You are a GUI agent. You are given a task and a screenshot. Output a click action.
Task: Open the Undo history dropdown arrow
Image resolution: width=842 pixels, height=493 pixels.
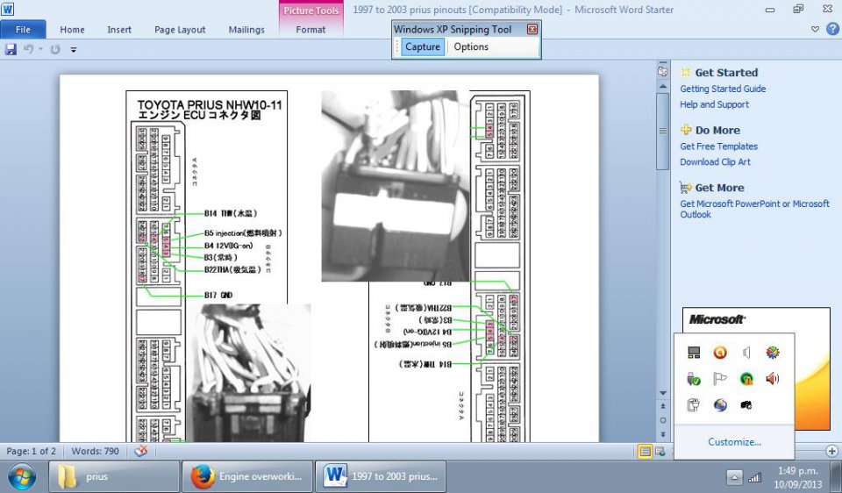(x=40, y=49)
